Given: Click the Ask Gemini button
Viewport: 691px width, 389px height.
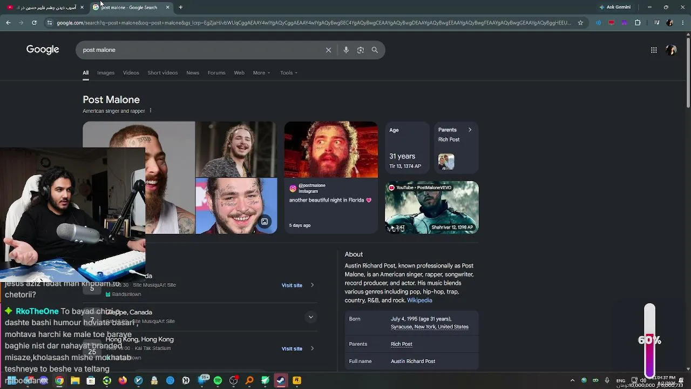Looking at the screenshot, I should pyautogui.click(x=614, y=7).
